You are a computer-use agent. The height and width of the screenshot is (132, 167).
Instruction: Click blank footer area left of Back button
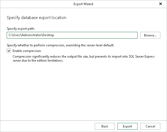click(x=48, y=126)
